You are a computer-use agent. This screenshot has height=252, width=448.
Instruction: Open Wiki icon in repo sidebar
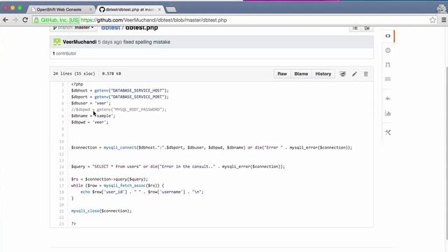(x=388, y=79)
